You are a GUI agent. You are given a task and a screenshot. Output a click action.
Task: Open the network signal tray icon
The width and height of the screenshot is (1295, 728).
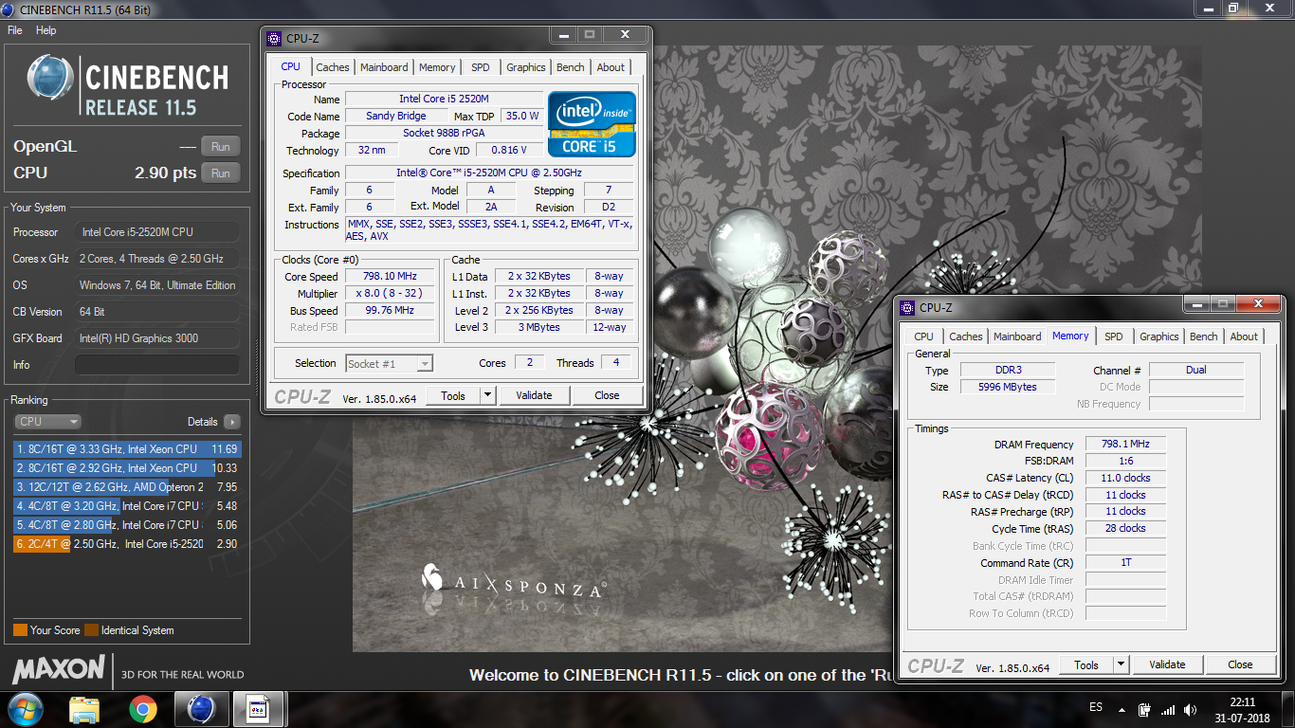[1168, 710]
